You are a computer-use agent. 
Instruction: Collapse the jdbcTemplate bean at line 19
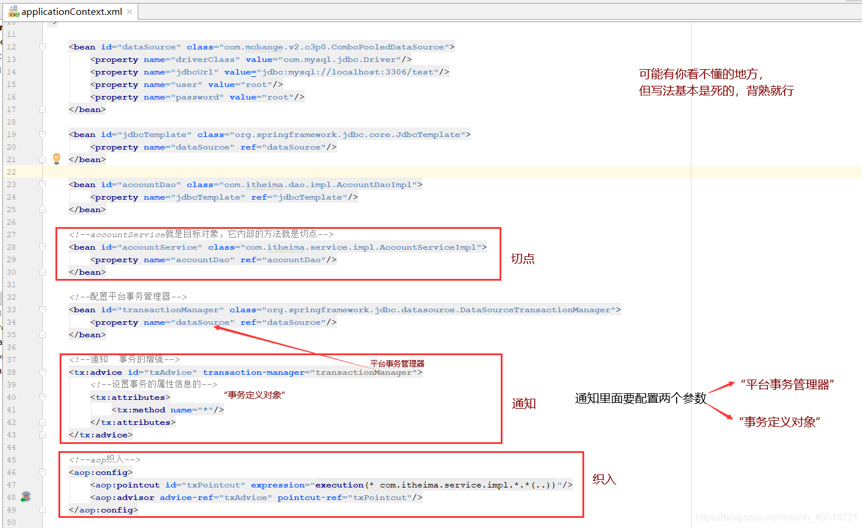[42, 134]
